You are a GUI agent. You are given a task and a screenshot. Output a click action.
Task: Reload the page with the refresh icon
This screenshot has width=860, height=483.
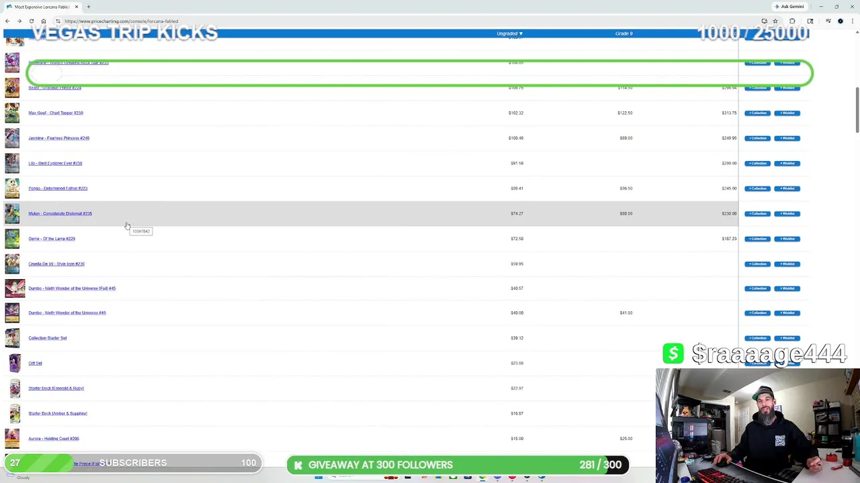(x=32, y=21)
